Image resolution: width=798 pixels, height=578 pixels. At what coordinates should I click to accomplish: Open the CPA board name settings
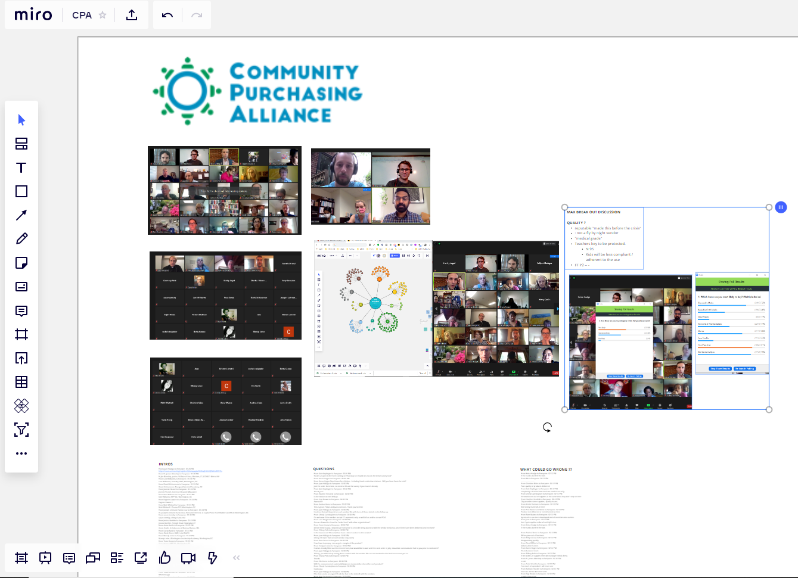pyautogui.click(x=82, y=15)
